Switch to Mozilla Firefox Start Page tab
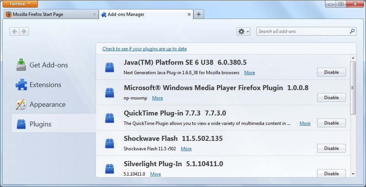366x187 pixels. [x=51, y=14]
